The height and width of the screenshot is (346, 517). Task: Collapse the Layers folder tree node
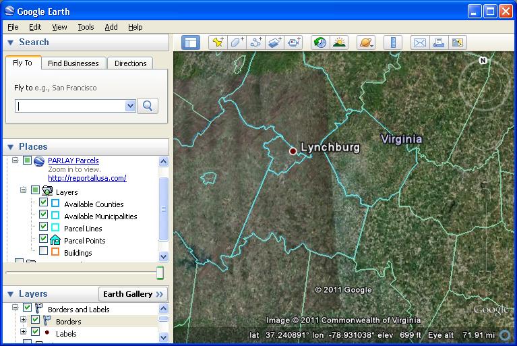(23, 190)
